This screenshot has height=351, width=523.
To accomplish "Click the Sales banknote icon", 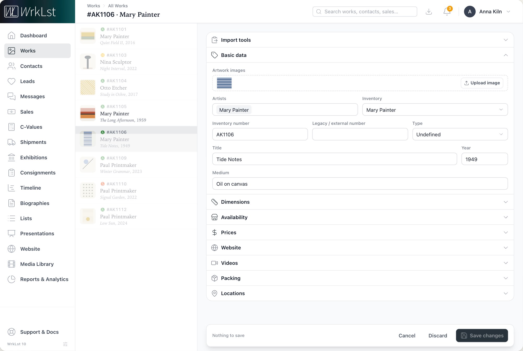I will (x=12, y=112).
